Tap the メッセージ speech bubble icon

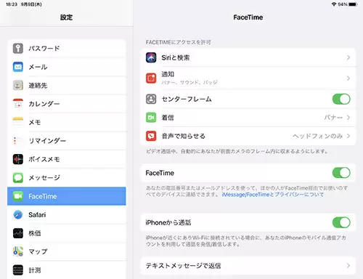click(18, 177)
